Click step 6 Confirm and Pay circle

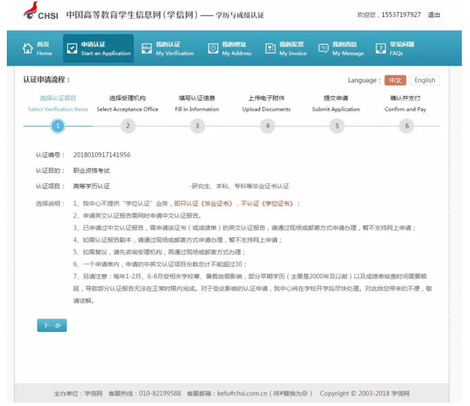[407, 126]
